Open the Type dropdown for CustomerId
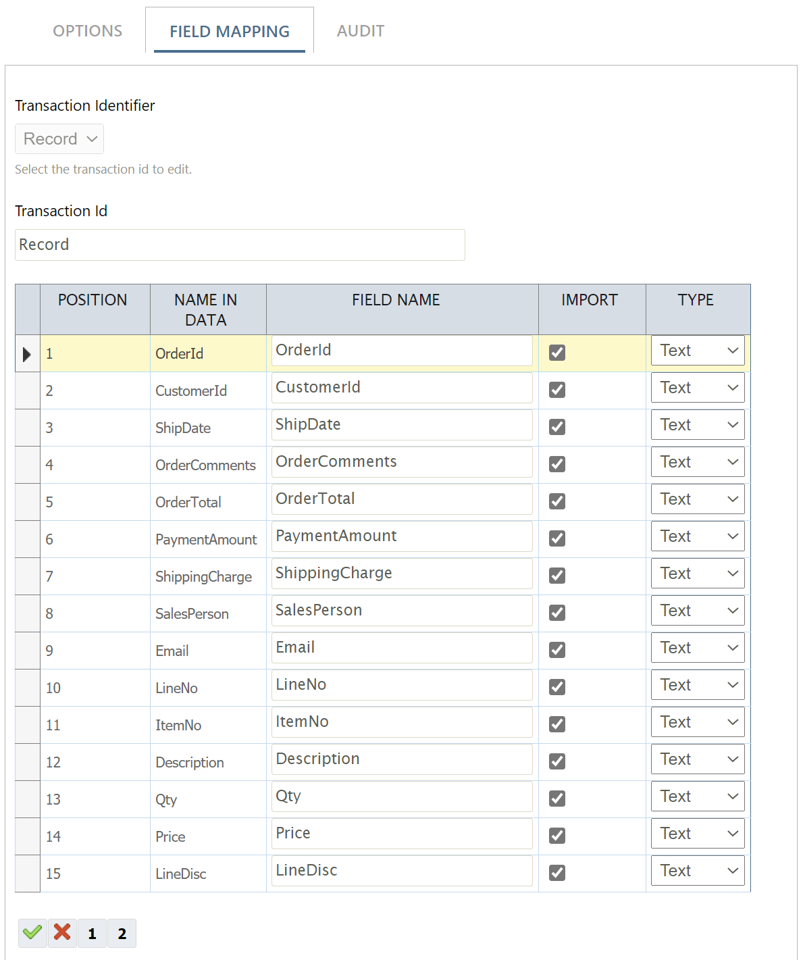Viewport: 803px width, 960px height. (697, 387)
